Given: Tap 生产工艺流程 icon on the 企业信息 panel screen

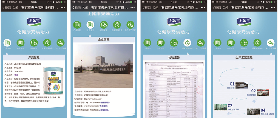Looking at the screenshot, I should pyautogui.click(x=130, y=25).
